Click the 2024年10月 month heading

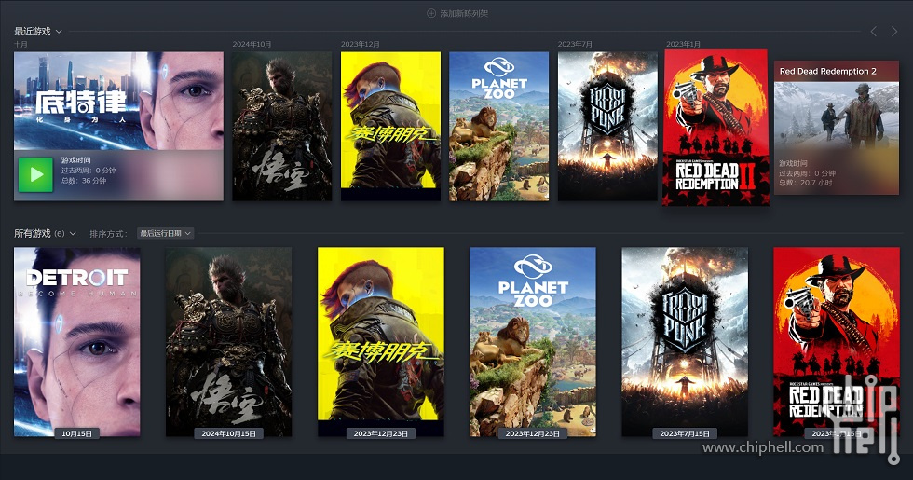pos(252,45)
